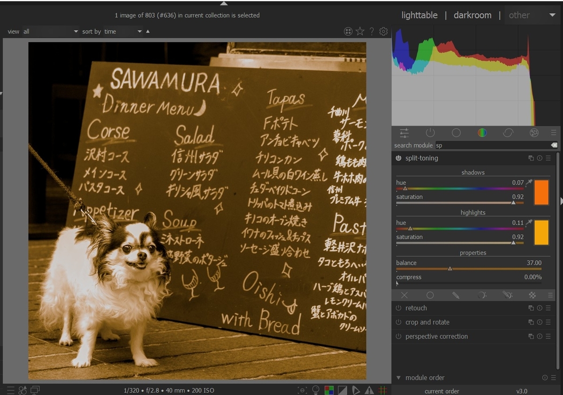Select uniformly blend mask (circle icon)

[430, 295]
